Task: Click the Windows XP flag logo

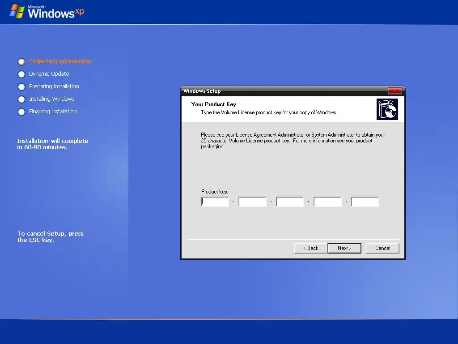Action: (17, 11)
